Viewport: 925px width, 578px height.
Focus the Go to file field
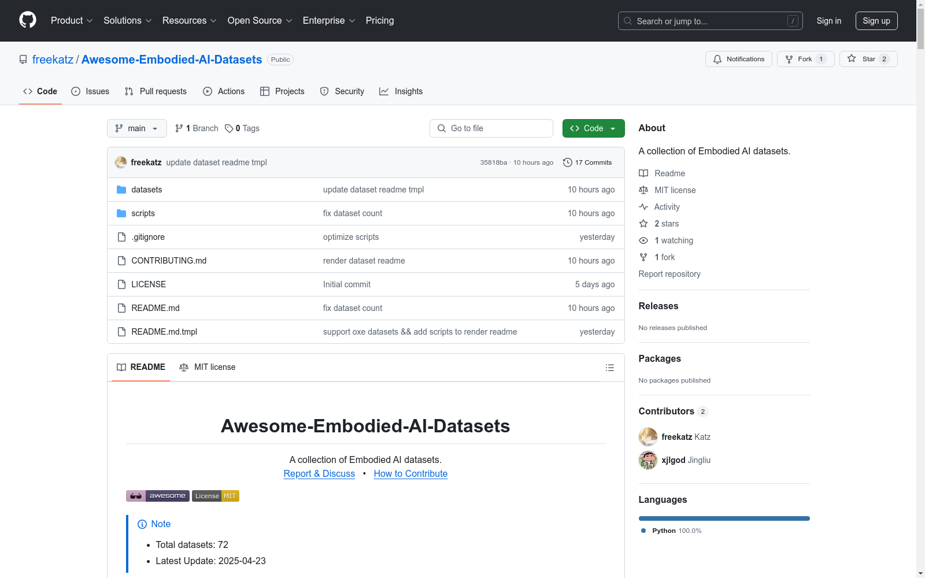point(491,128)
